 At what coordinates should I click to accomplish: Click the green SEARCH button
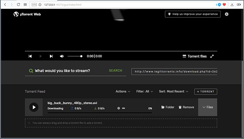[x=116, y=71]
